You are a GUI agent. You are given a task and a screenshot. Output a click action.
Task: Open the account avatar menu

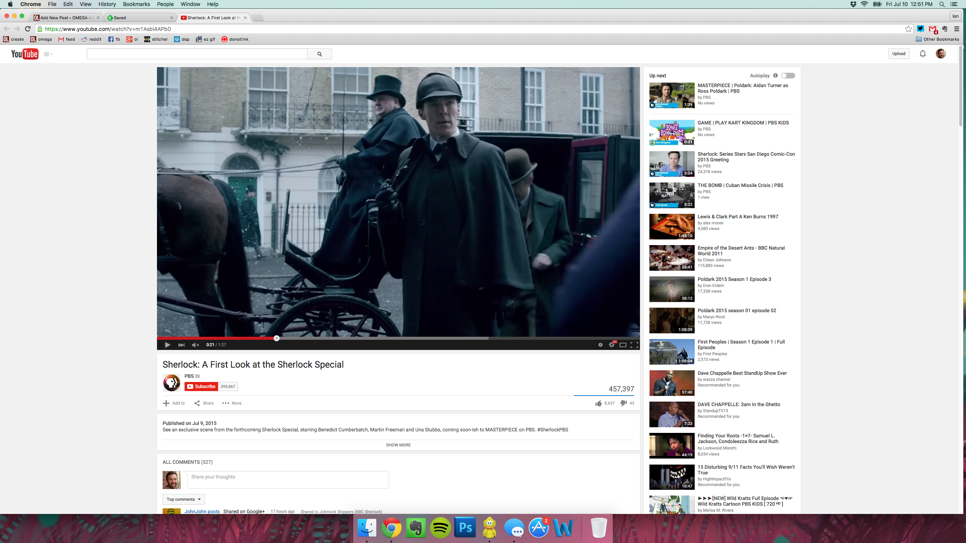pyautogui.click(x=941, y=54)
